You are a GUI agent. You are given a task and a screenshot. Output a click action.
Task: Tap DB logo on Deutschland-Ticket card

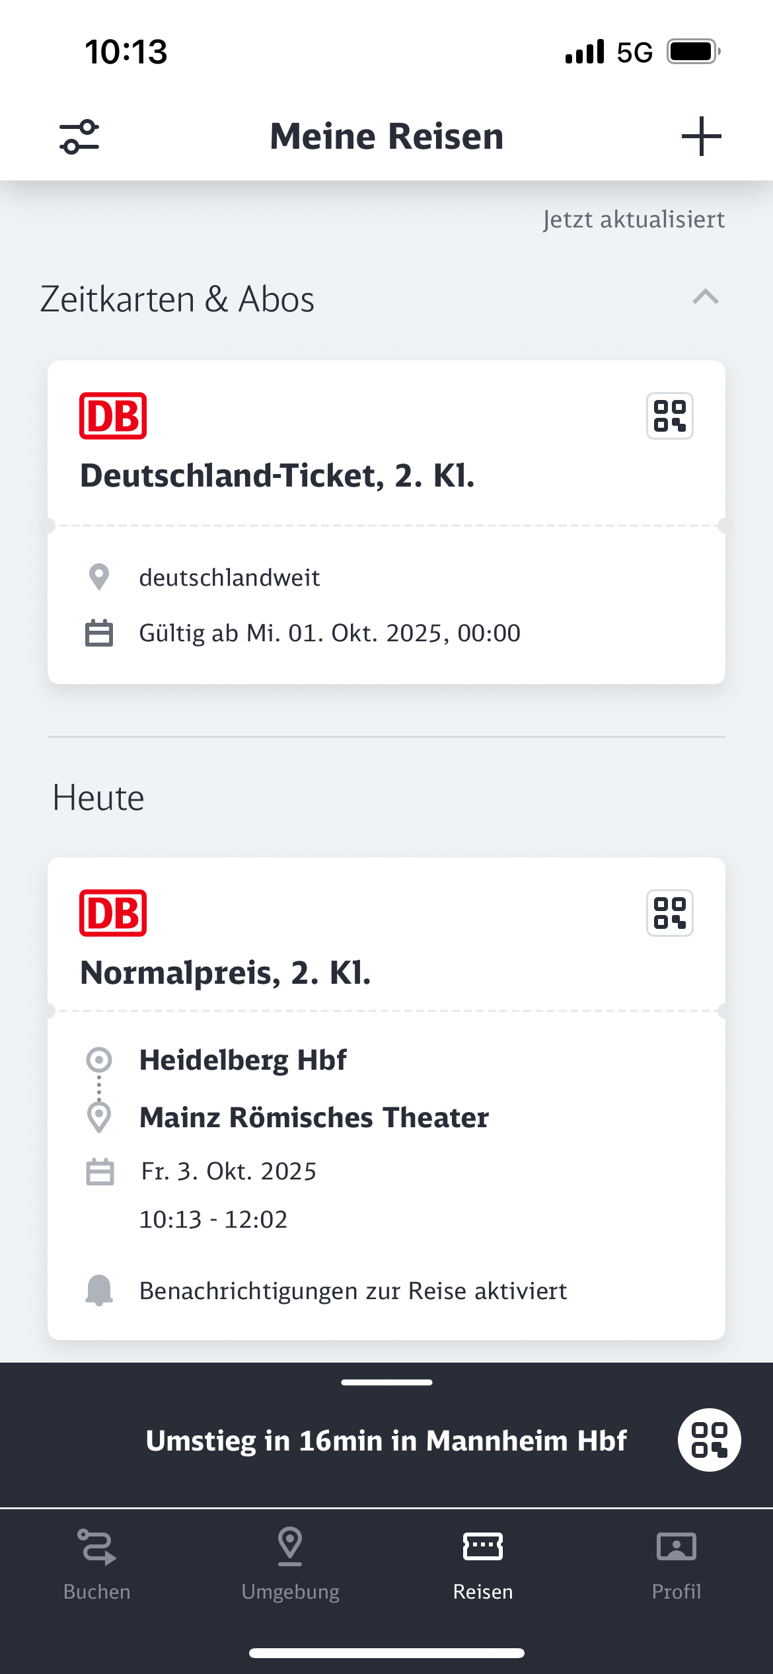point(113,416)
